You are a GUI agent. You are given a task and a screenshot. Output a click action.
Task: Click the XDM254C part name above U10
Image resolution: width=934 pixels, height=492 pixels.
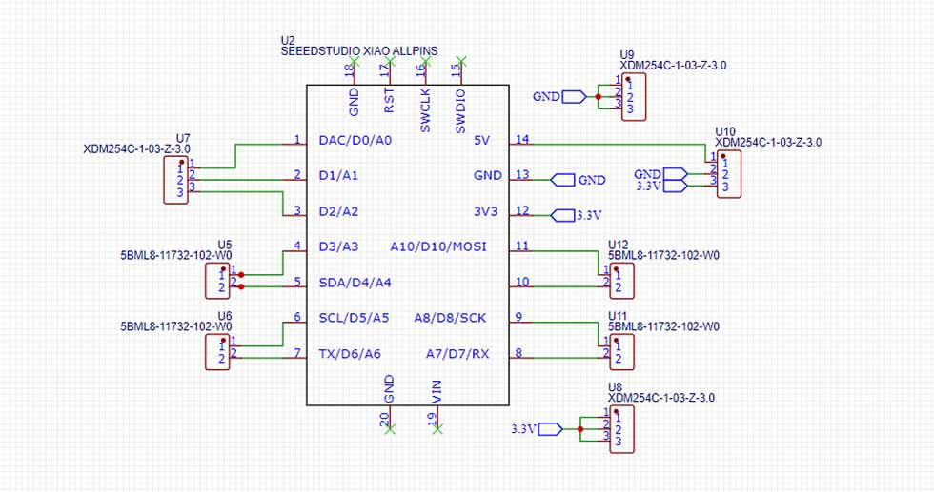tap(768, 142)
